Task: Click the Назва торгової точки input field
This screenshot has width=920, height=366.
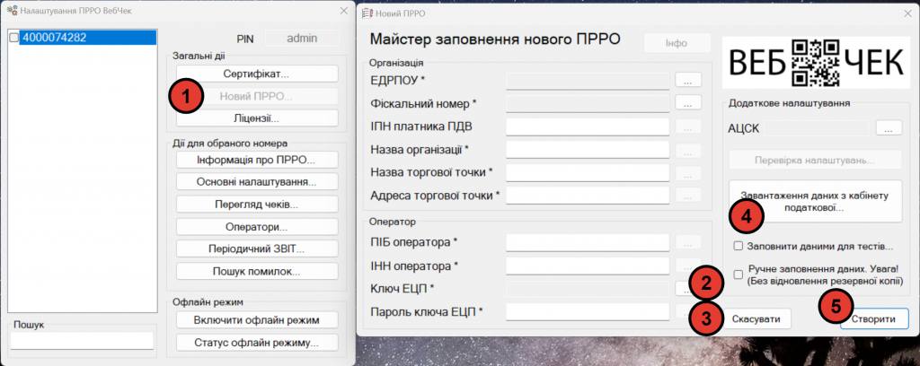Action: click(x=588, y=172)
